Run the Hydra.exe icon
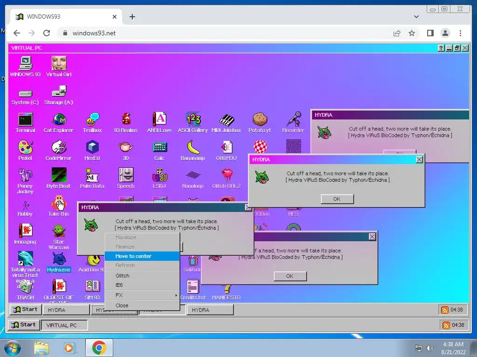 59,262
